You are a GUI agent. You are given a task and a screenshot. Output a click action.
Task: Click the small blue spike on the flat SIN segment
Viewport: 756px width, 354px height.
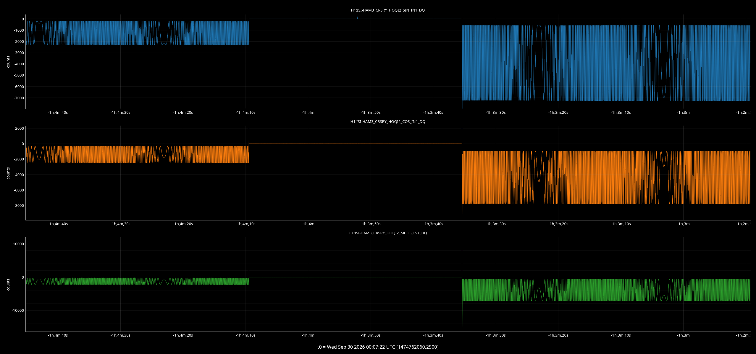tap(357, 18)
